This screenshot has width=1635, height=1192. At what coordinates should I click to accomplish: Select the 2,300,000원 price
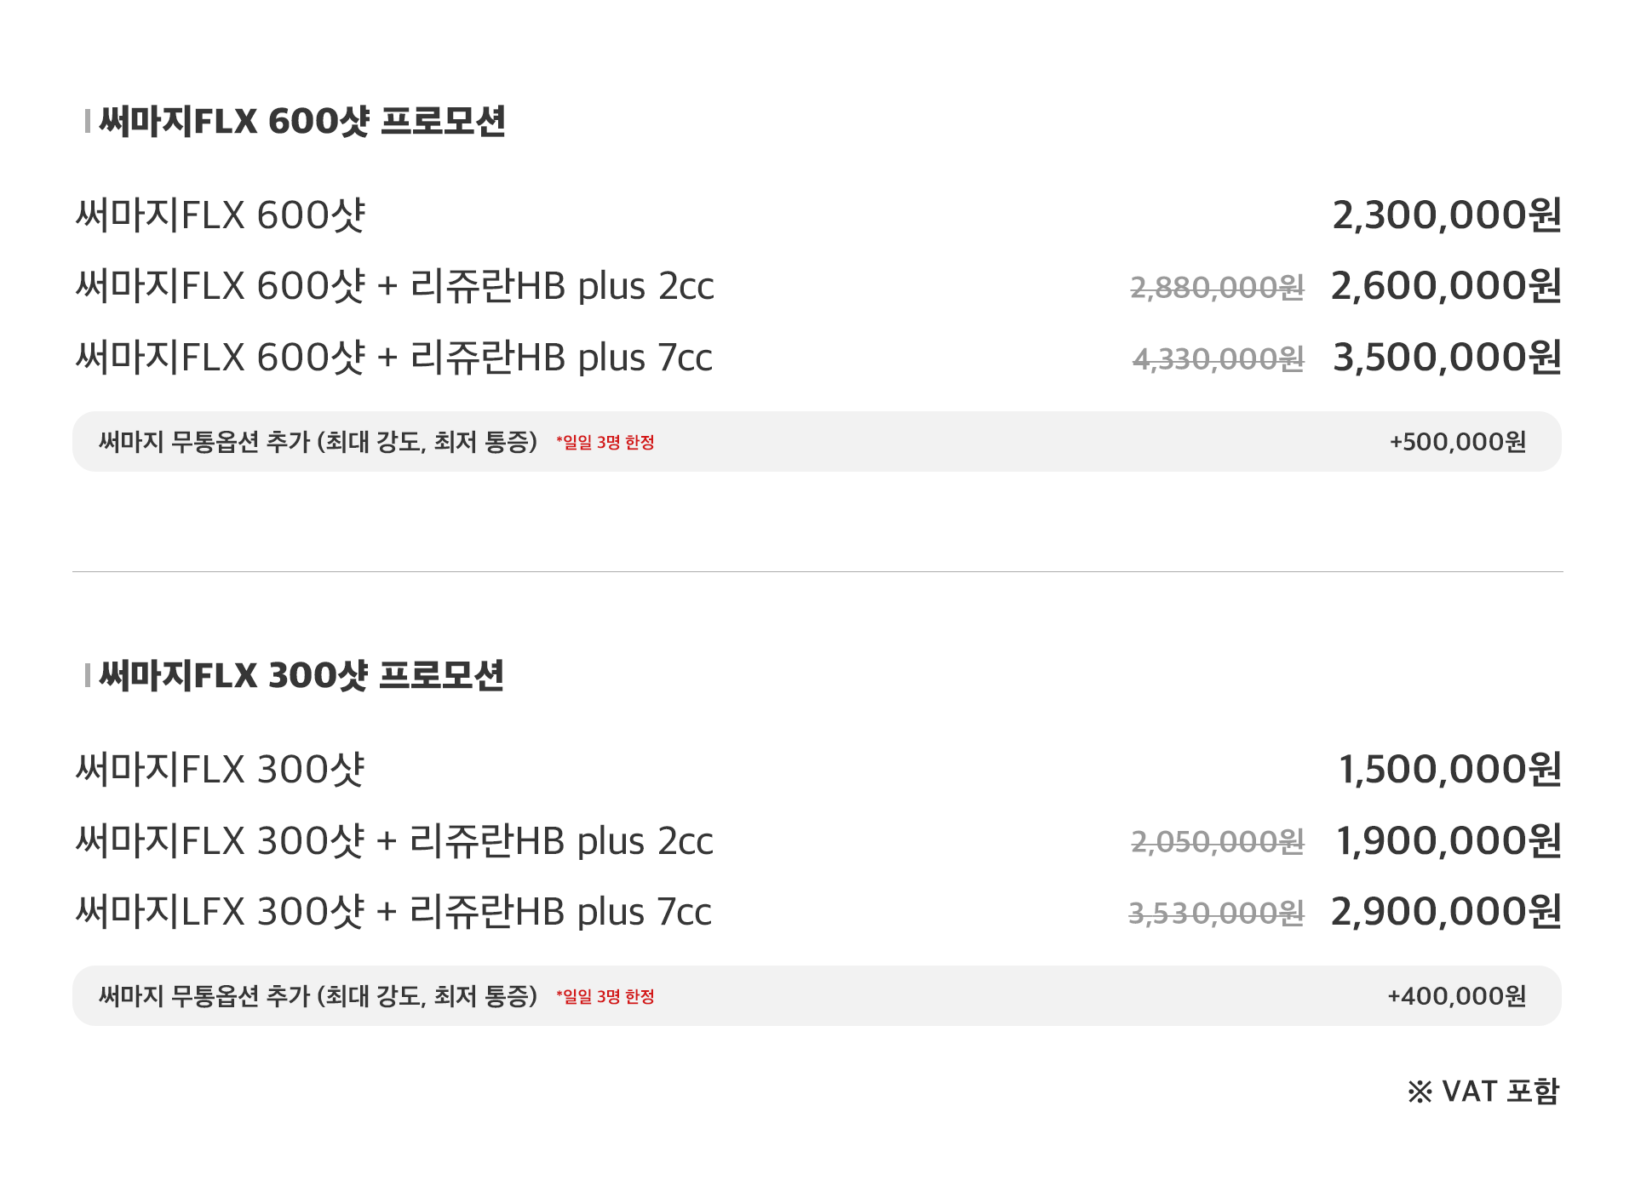(x=1446, y=215)
